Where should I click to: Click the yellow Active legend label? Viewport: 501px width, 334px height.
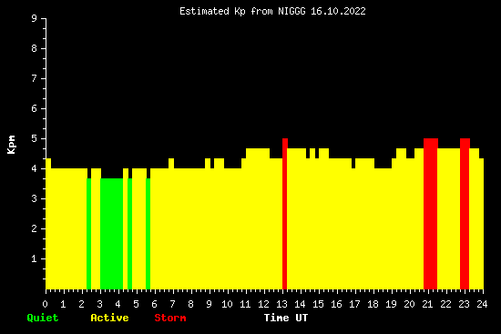pyautogui.click(x=109, y=318)
